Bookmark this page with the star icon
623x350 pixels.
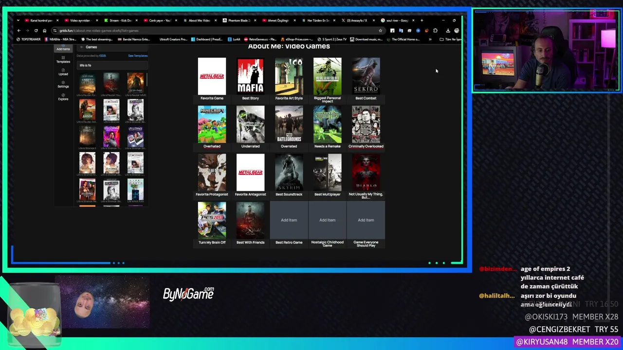(381, 31)
